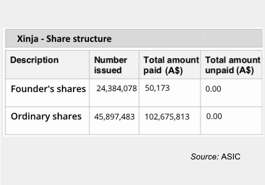Click 'paid (A$)' text in third header

163,70
